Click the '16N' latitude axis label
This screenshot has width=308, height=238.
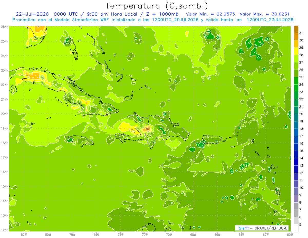4,172
